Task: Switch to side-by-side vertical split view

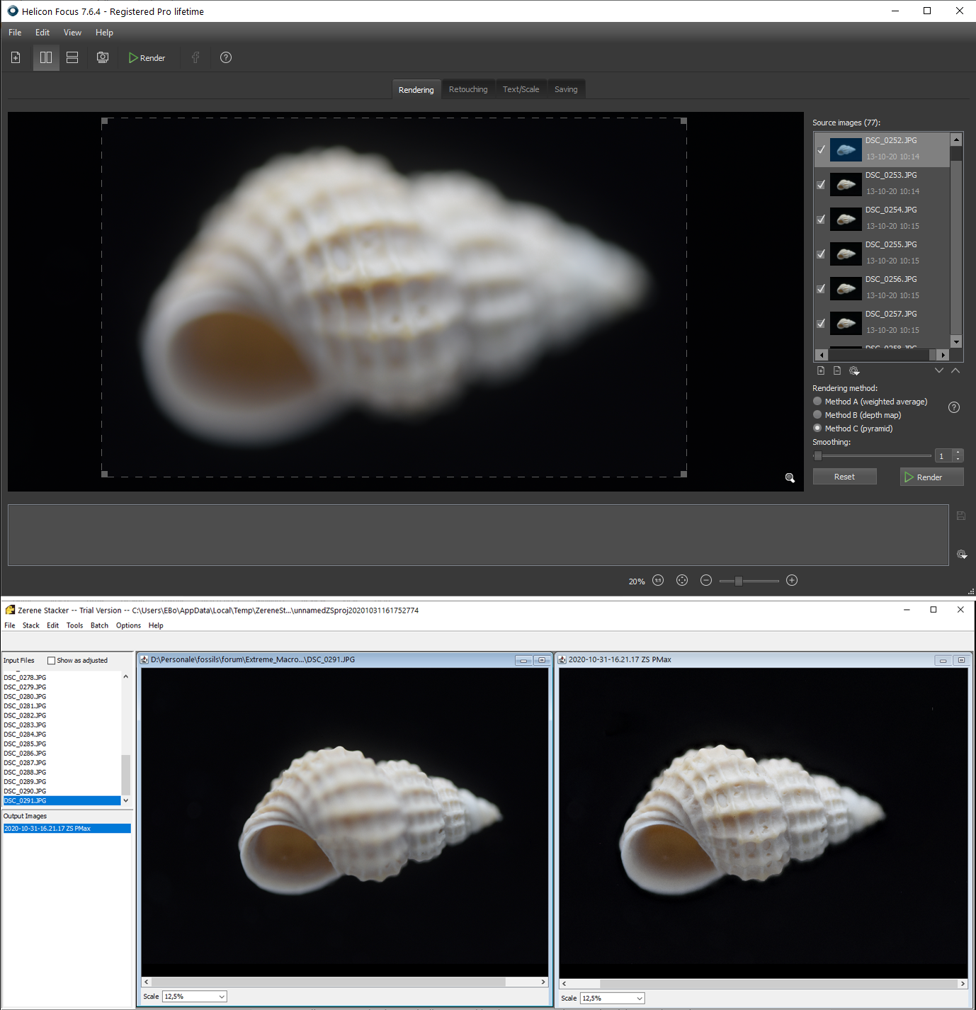Action: pyautogui.click(x=46, y=57)
